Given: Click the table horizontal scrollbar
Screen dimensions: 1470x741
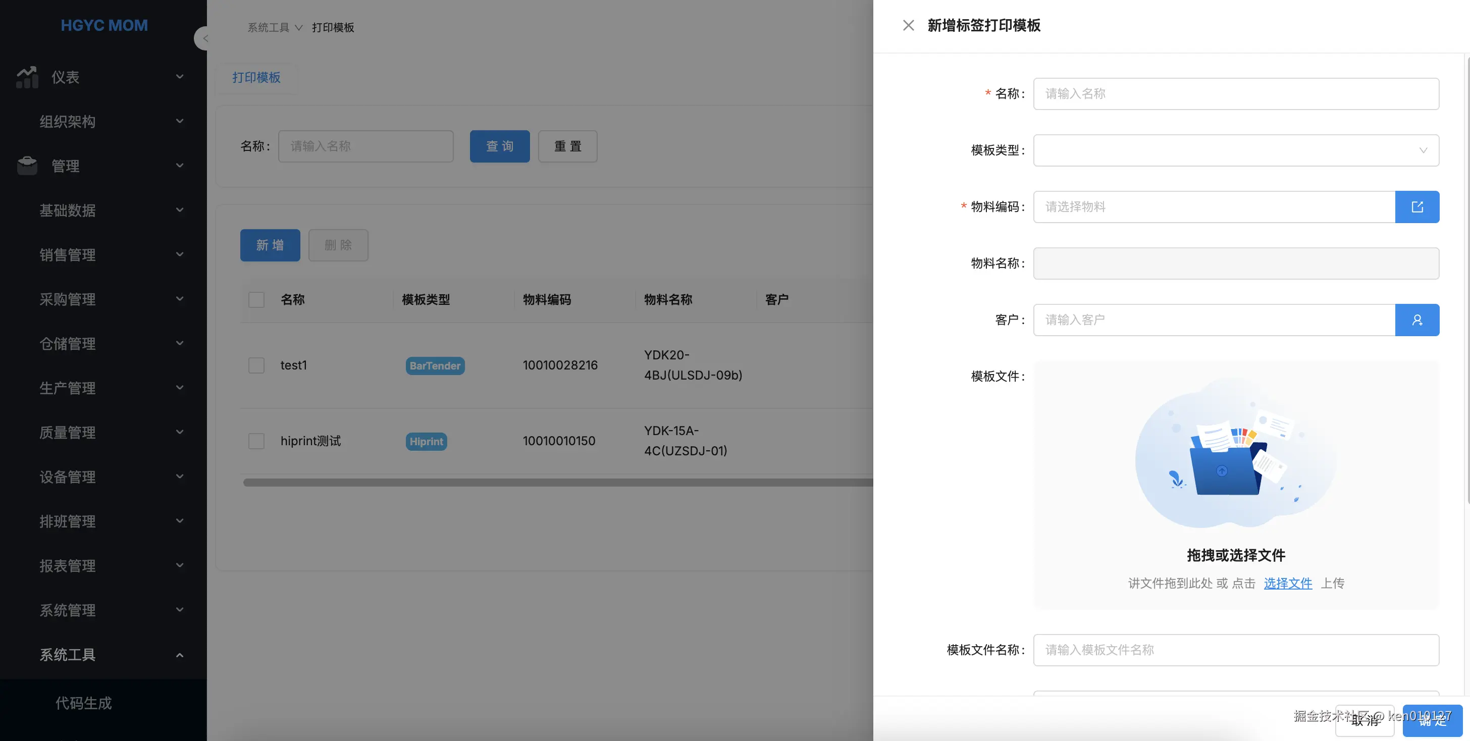Looking at the screenshot, I should click(556, 483).
